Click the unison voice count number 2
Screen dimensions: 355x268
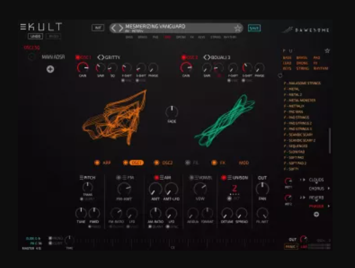tap(235, 188)
